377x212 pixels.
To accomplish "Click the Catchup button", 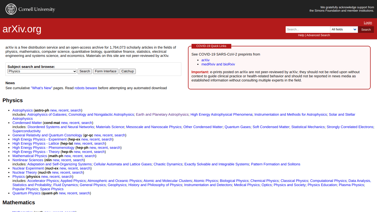I will tap(128, 71).
